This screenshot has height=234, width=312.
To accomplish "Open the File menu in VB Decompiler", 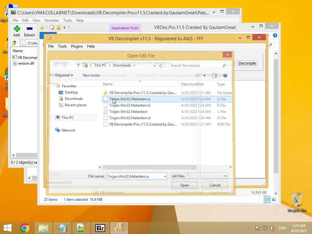I will [x=51, y=46].
